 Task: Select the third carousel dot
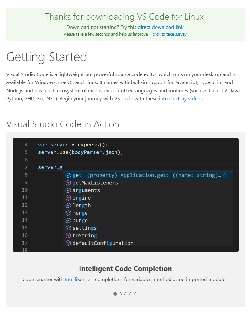coord(126,294)
